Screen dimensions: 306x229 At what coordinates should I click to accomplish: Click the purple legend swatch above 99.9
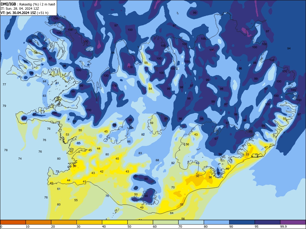point(293,222)
